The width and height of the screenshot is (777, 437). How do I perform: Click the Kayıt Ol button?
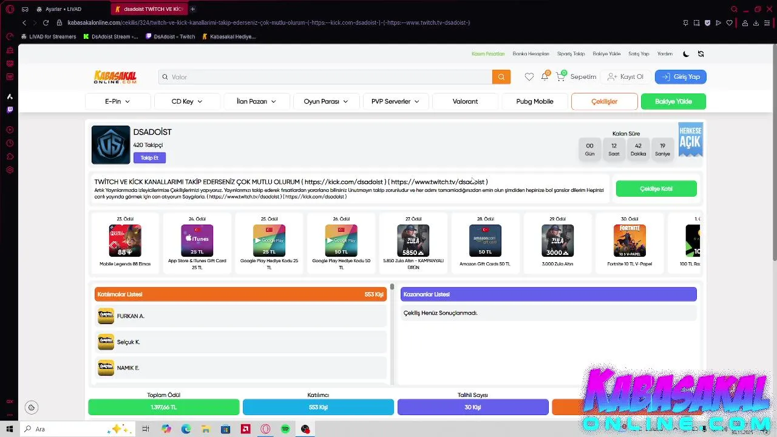tap(625, 77)
